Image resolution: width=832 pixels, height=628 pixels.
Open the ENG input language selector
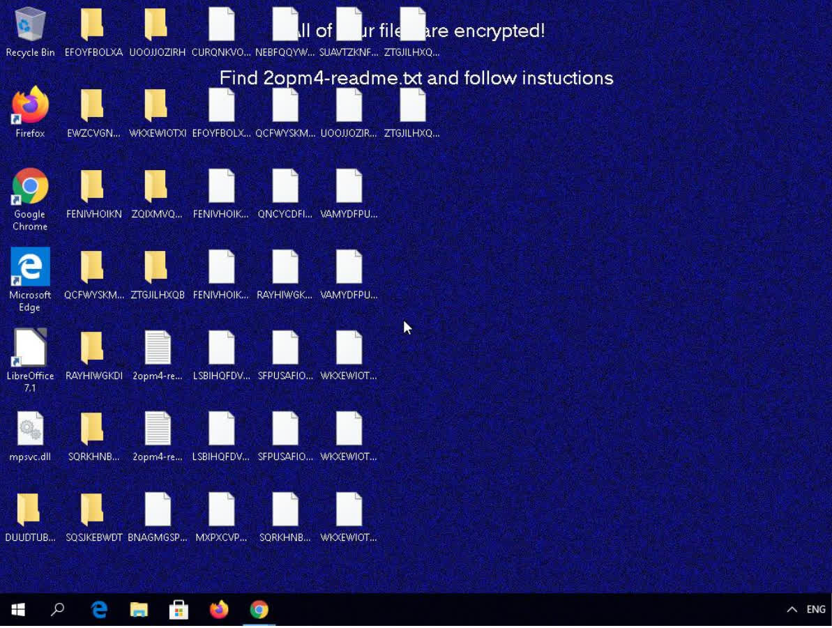point(816,610)
